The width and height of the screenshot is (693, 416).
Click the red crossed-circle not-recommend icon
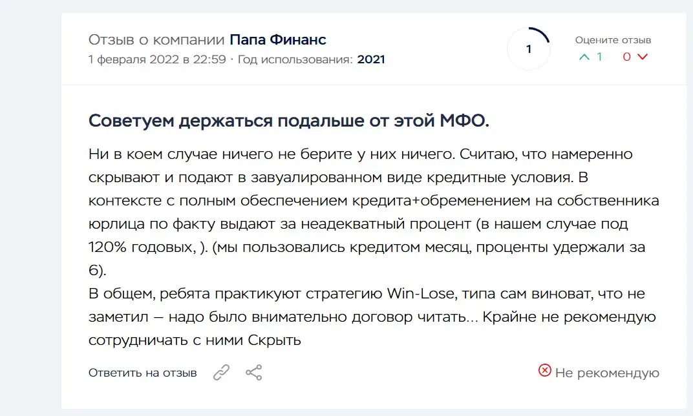[544, 370]
